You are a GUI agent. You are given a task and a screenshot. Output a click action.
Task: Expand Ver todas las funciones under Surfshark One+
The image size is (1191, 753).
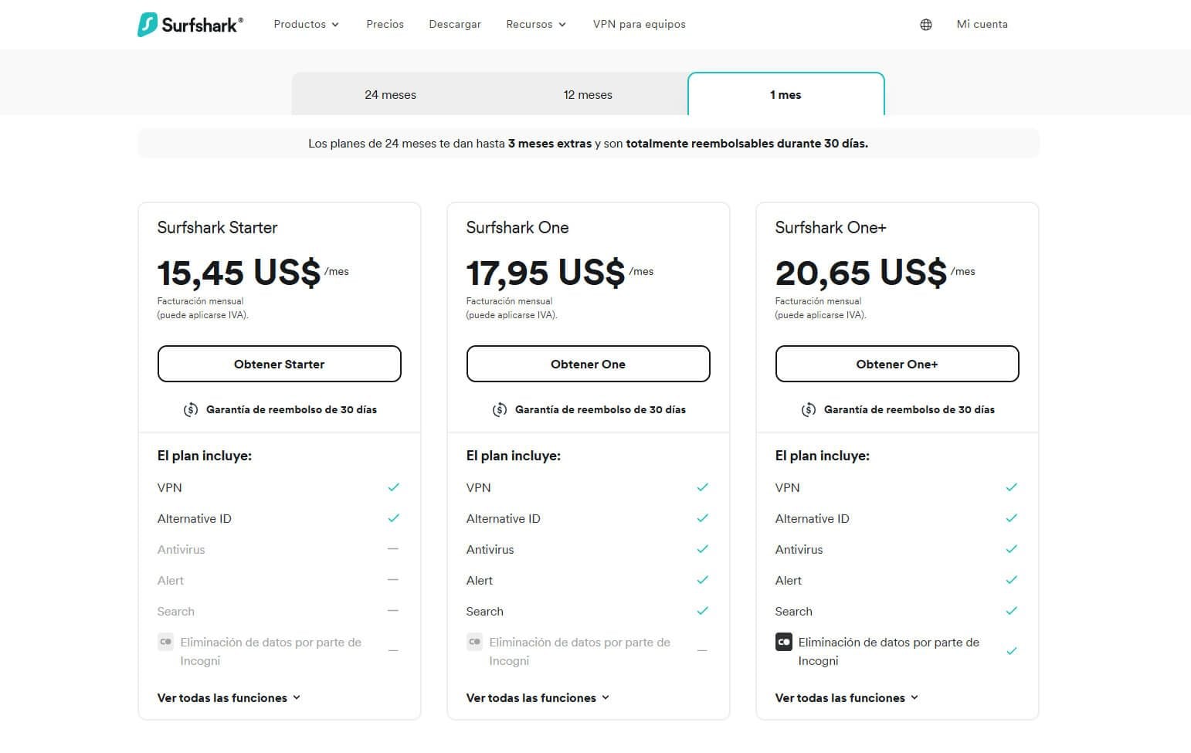846,697
